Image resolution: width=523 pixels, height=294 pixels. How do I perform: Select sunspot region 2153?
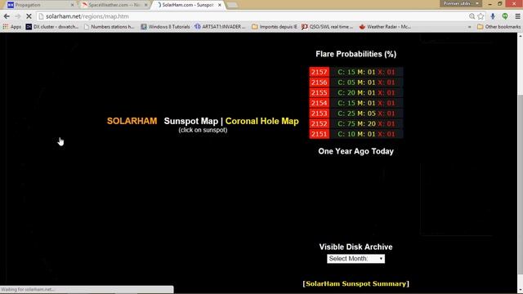pyautogui.click(x=319, y=114)
